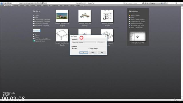Click OK in the New Project dialog
Viewport: 183px width, 103px height.
click(83, 53)
